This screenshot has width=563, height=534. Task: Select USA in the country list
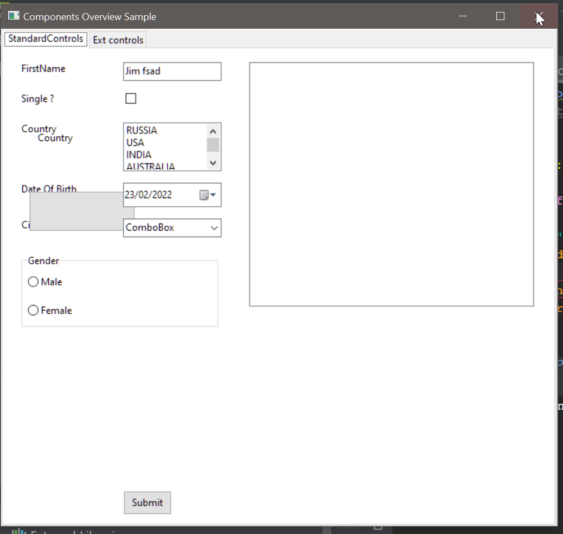[x=135, y=142]
